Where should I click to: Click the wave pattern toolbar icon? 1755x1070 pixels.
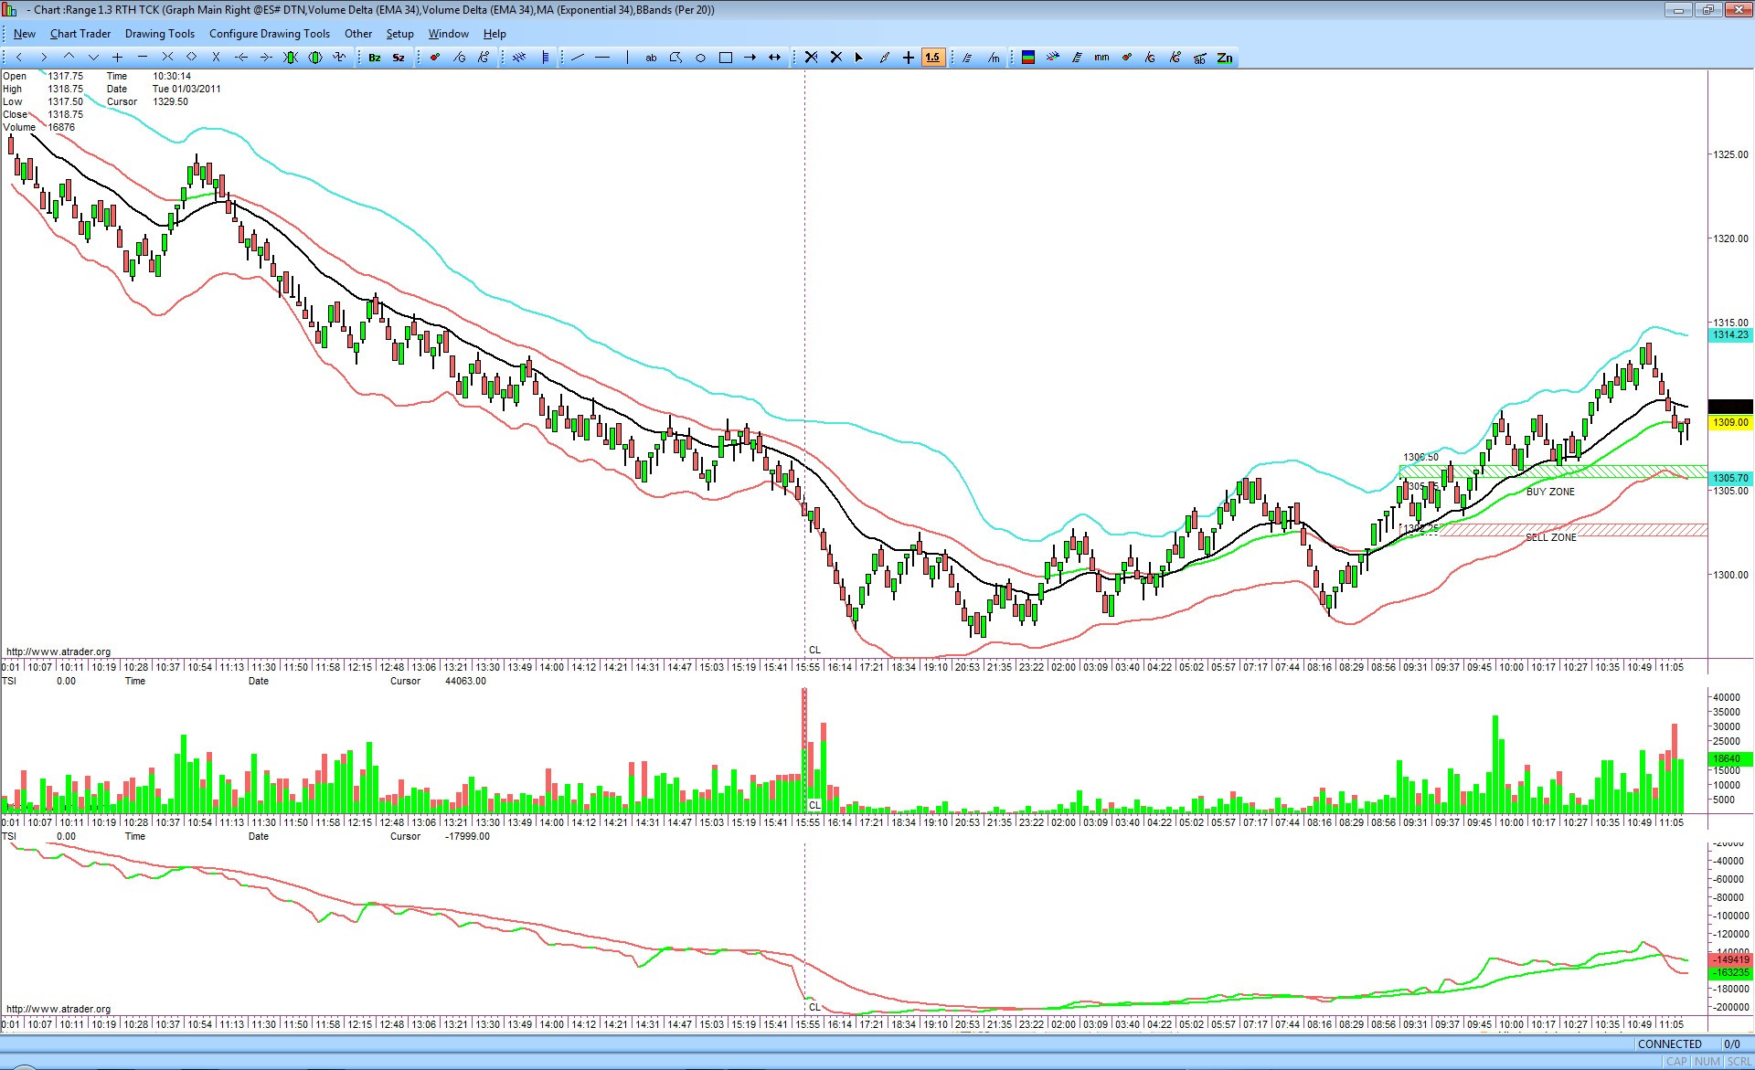[340, 58]
